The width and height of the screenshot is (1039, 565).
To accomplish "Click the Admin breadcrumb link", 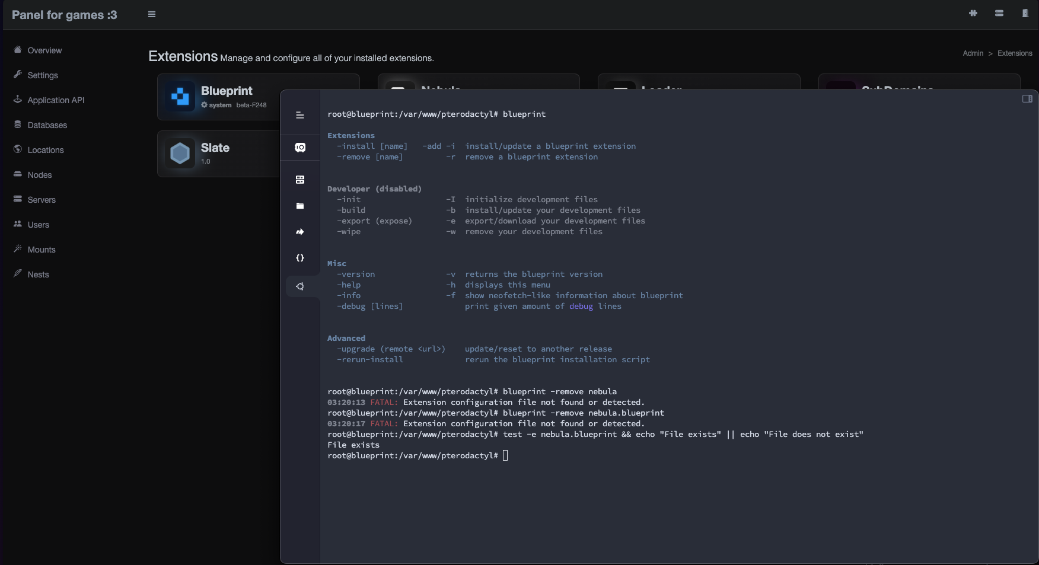I will (x=973, y=53).
